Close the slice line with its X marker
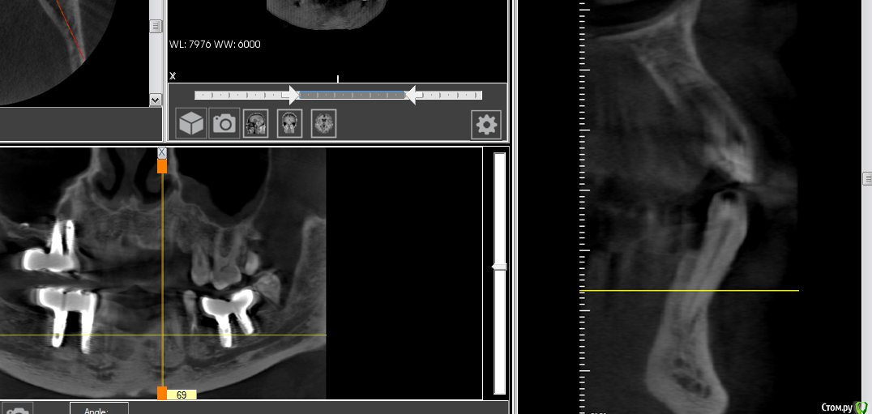Image resolution: width=872 pixels, height=414 pixels. 162,152
